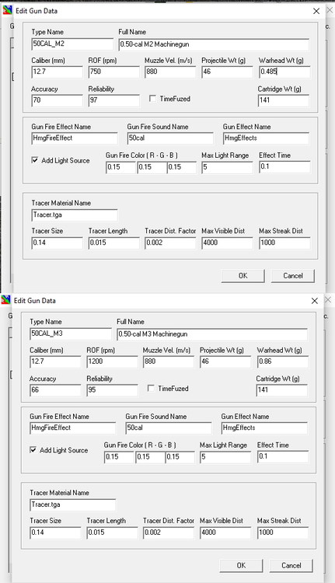Edit Gun Fire Effect Name in M2 dialog
Viewport: 335px width, 583px height.
coord(75,138)
